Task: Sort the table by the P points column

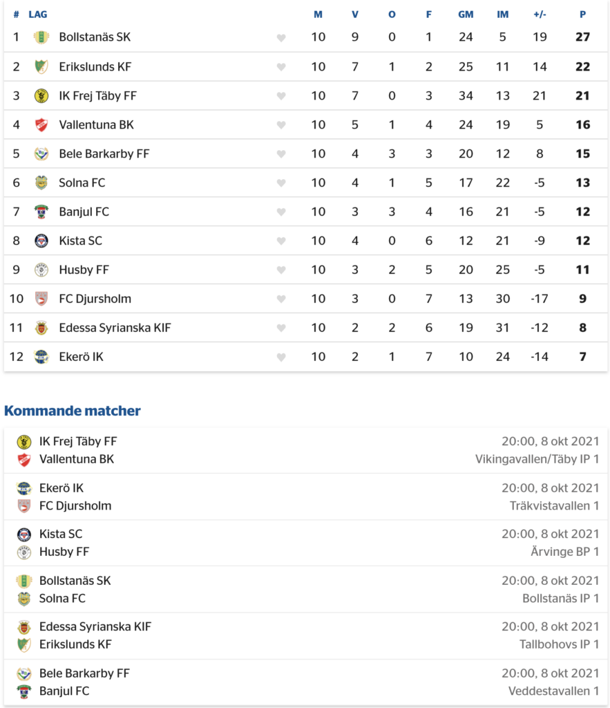Action: (582, 15)
